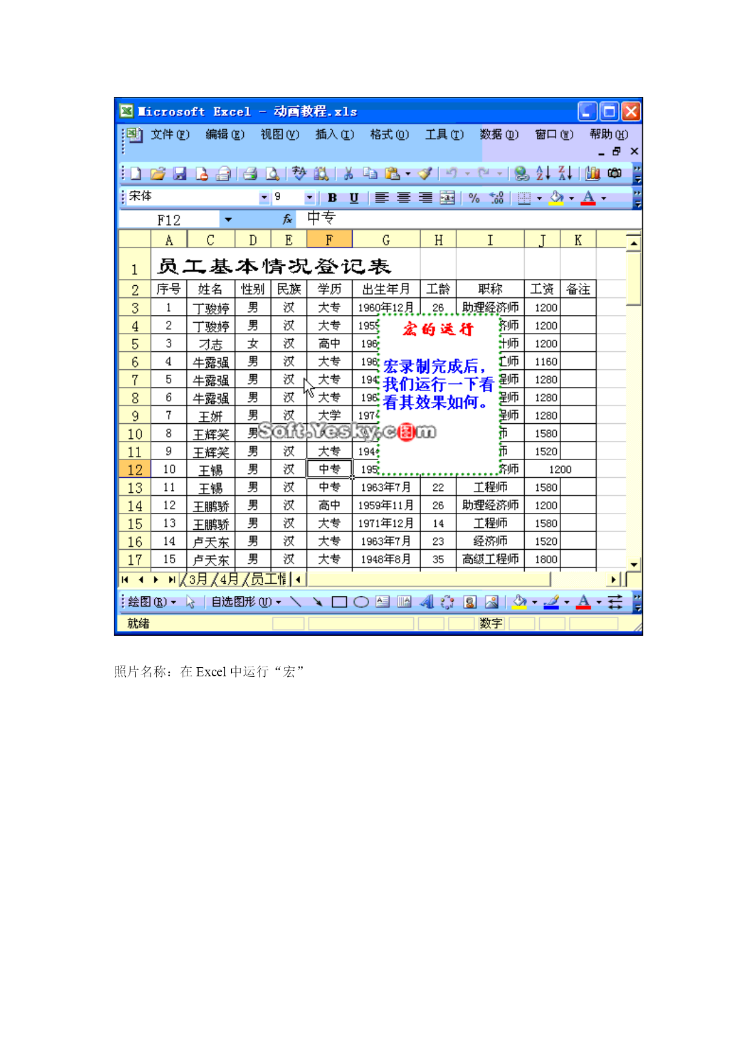Open Print Preview icon
This screenshot has height=1062, width=751.
272,174
